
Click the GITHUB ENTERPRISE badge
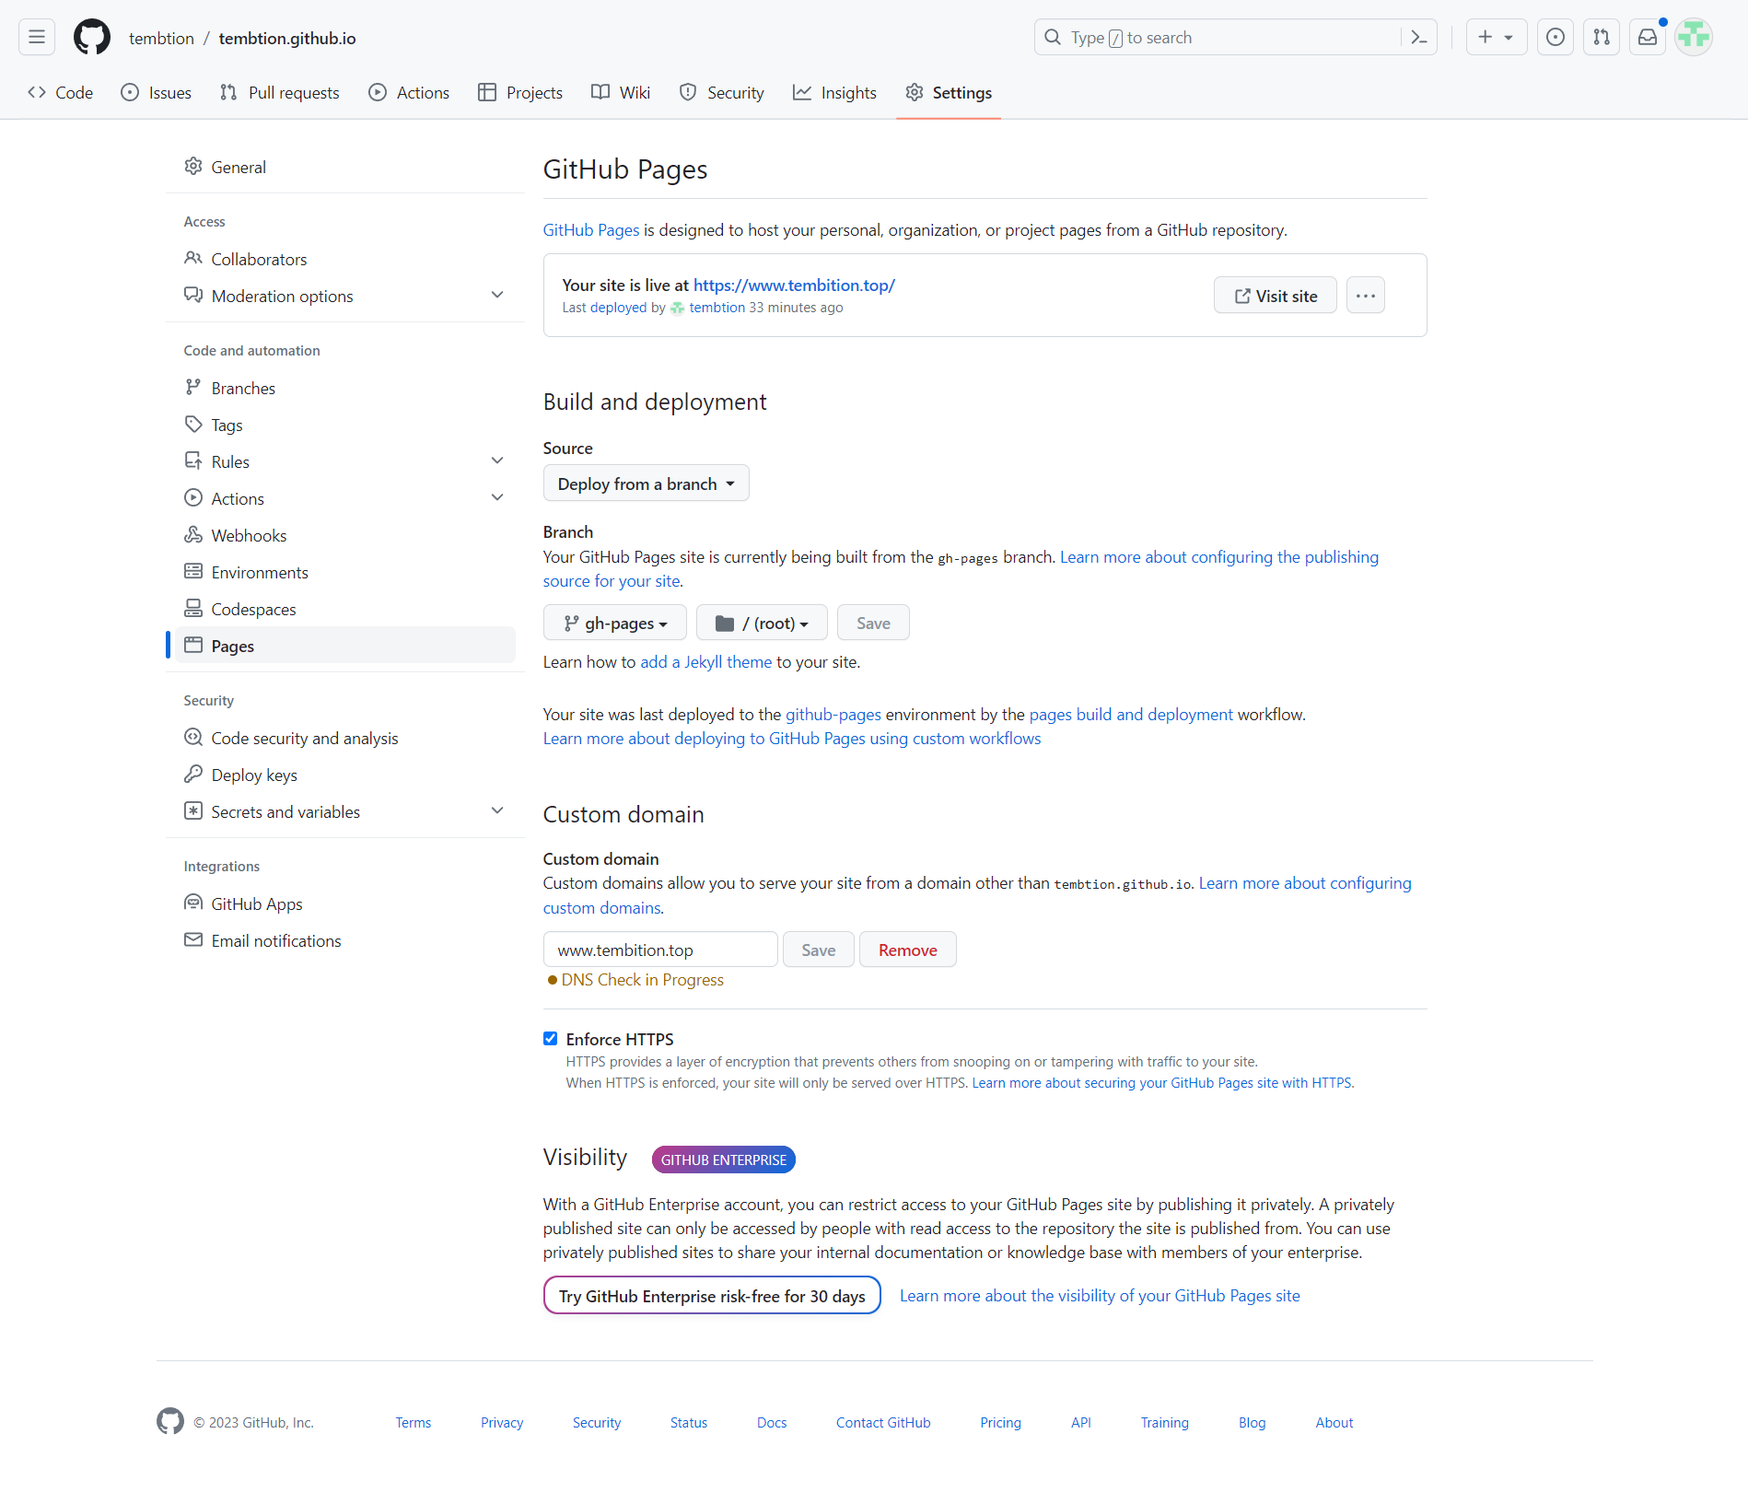[724, 1160]
